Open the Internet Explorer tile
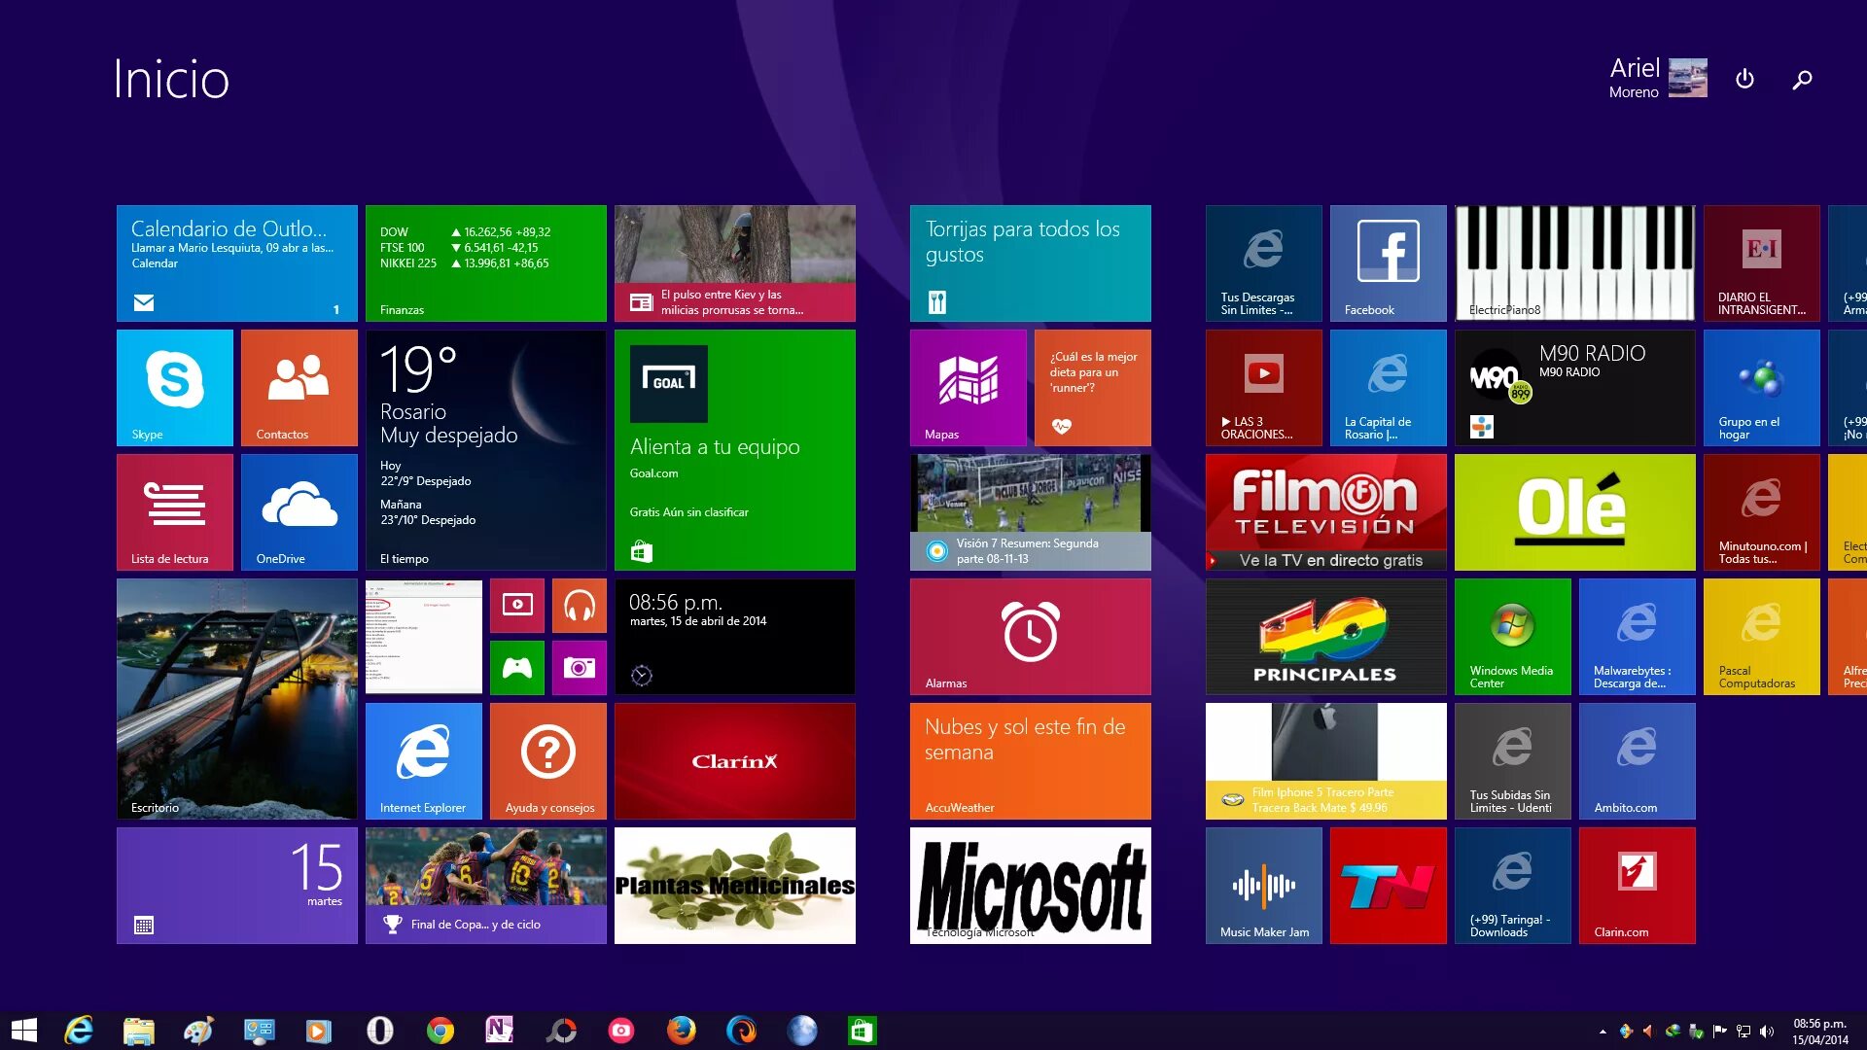 [424, 760]
